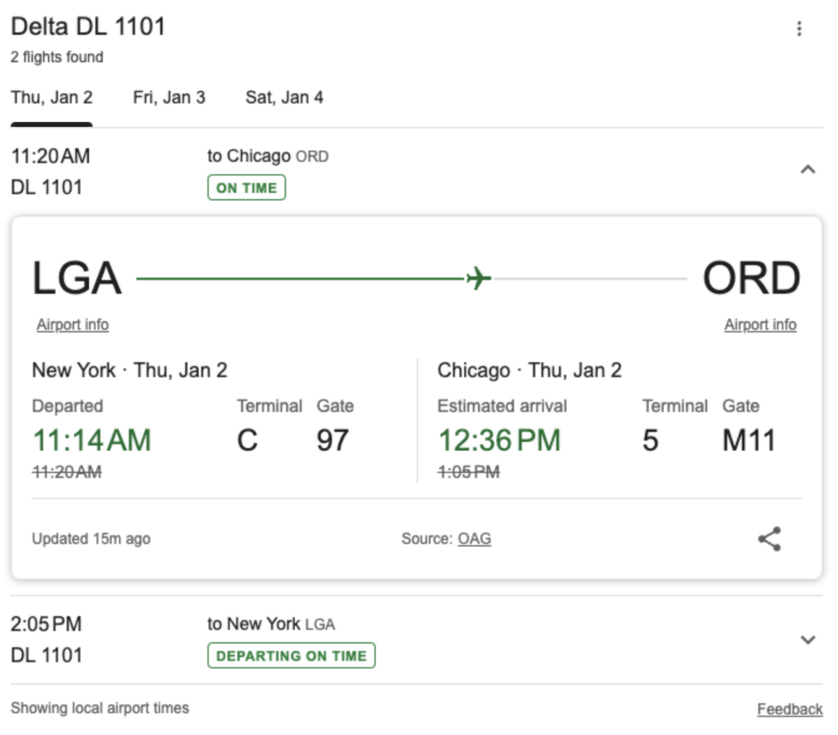Click the LGA airport code

[x=77, y=279]
